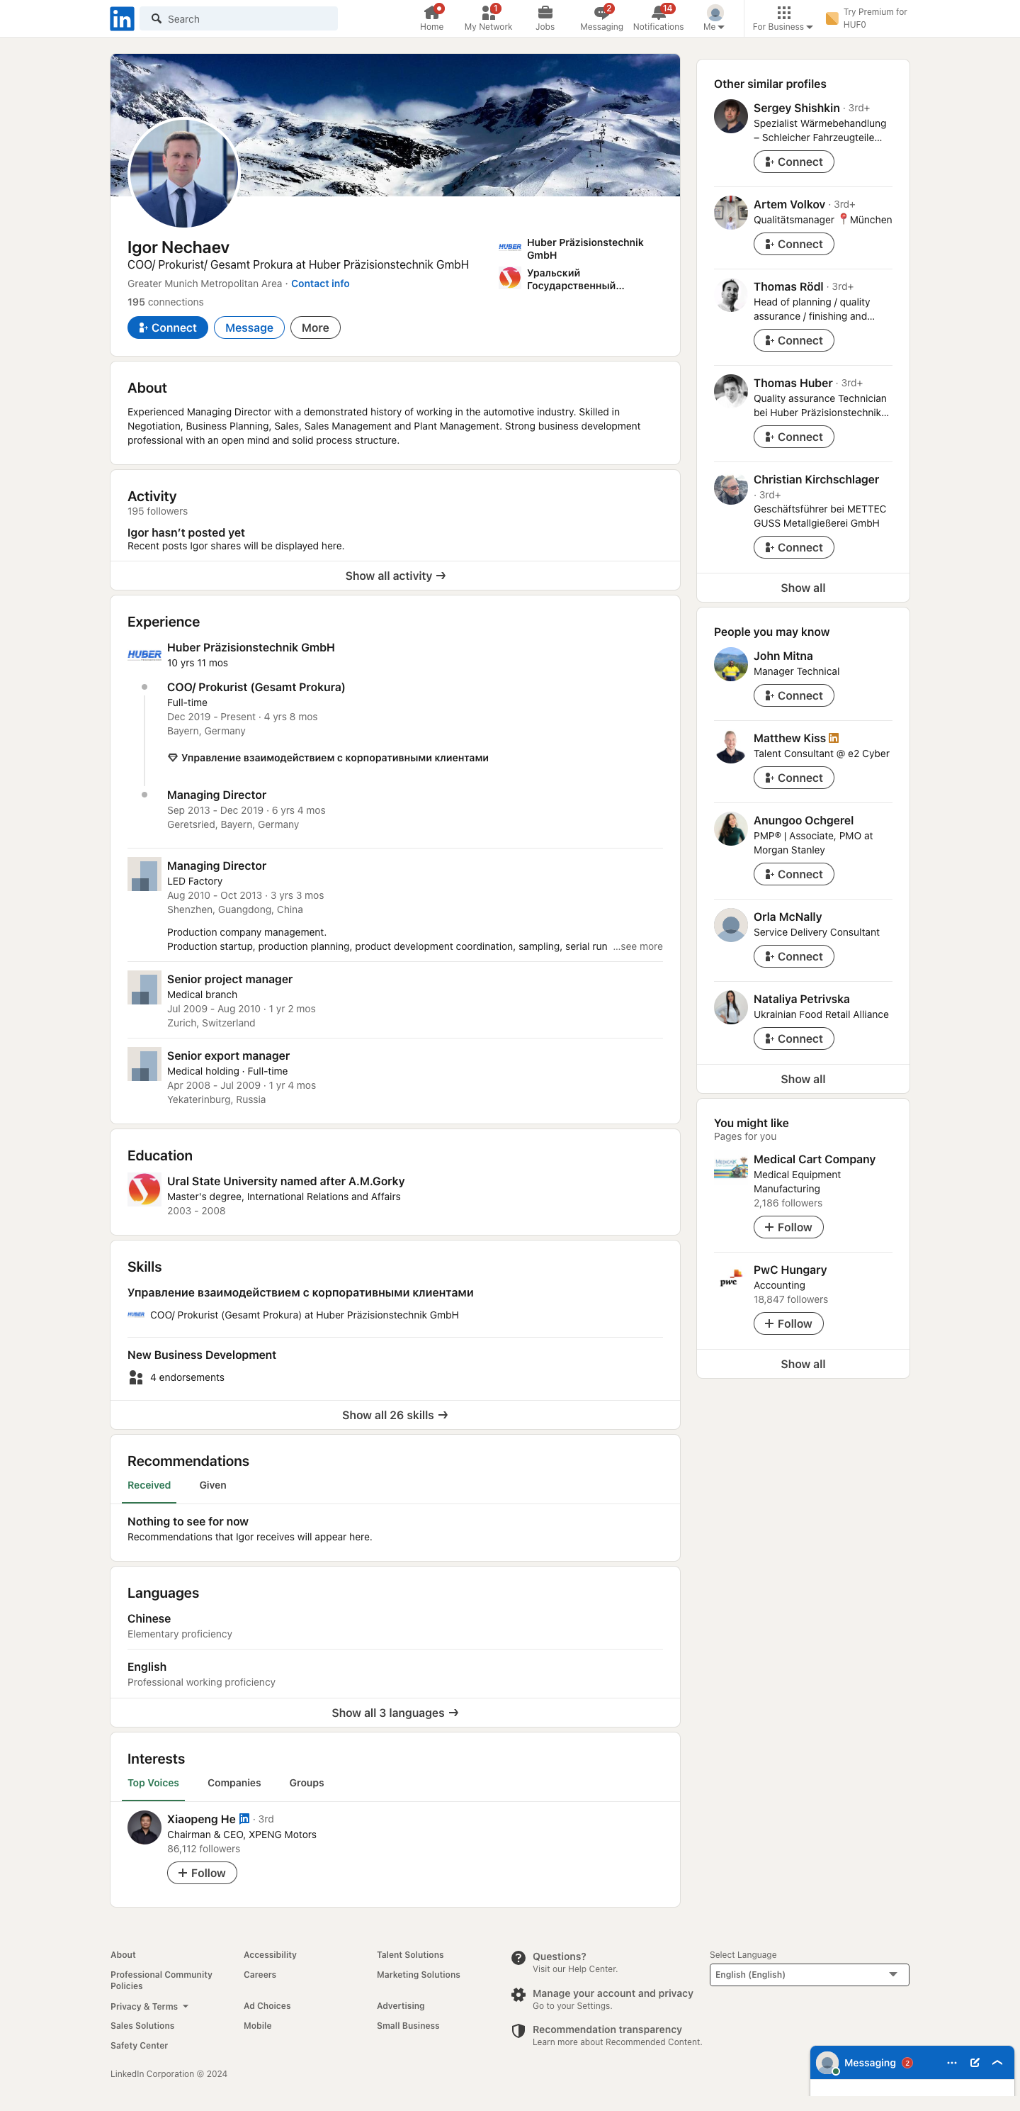1020x2111 pixels.
Task: Compose new message in Messaging bar
Action: [x=974, y=2063]
